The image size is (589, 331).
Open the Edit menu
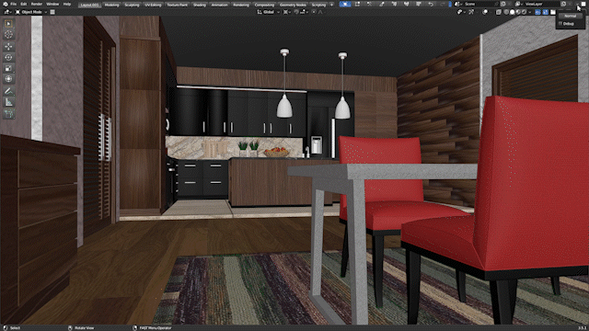pyautogui.click(x=24, y=4)
